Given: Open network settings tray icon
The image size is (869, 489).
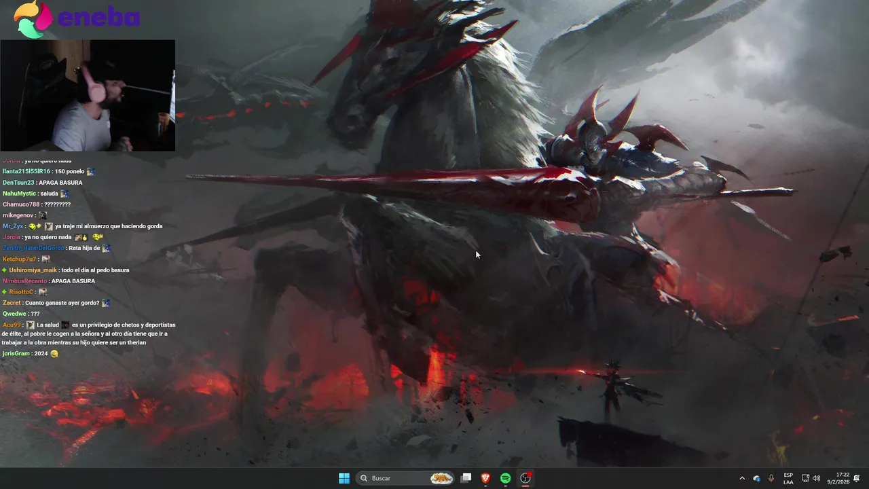Looking at the screenshot, I should point(805,478).
